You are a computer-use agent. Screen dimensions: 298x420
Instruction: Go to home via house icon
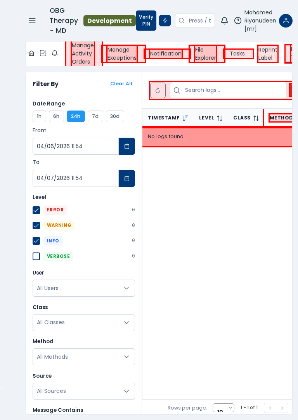click(x=31, y=54)
